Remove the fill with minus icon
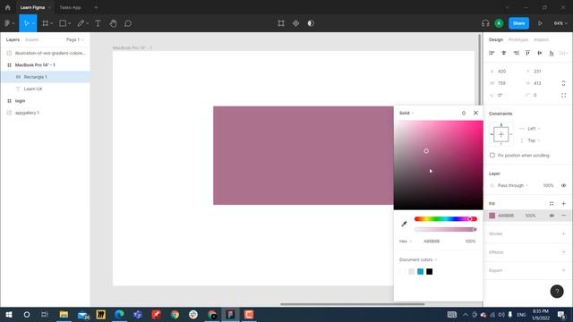 [563, 216]
